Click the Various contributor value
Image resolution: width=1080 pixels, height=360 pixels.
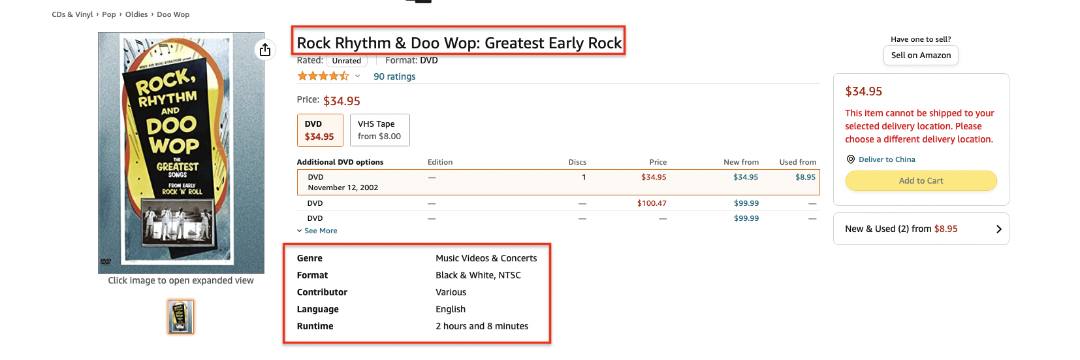point(451,293)
